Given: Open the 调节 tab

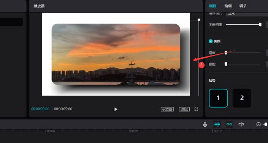Looking at the screenshot, I should click(x=243, y=6).
